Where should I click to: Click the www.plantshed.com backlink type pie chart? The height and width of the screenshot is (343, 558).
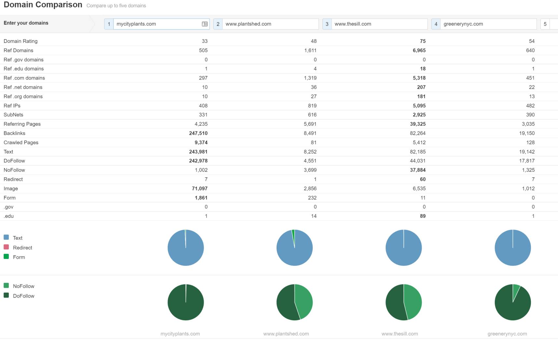[295, 248]
